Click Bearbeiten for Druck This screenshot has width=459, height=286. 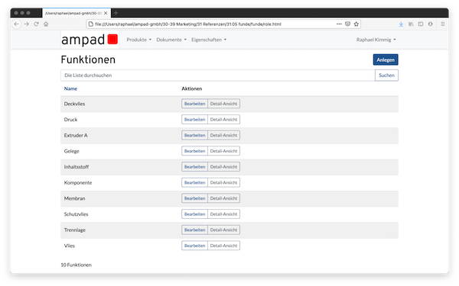pos(194,120)
